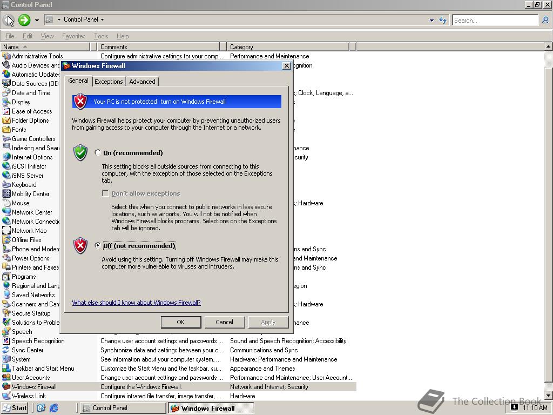Sort by the Name column header

pyautogui.click(x=45, y=46)
